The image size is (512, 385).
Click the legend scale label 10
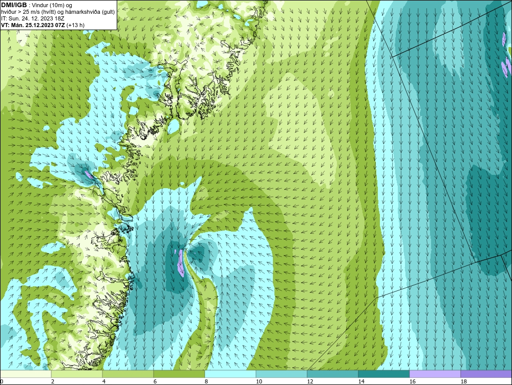259,381
